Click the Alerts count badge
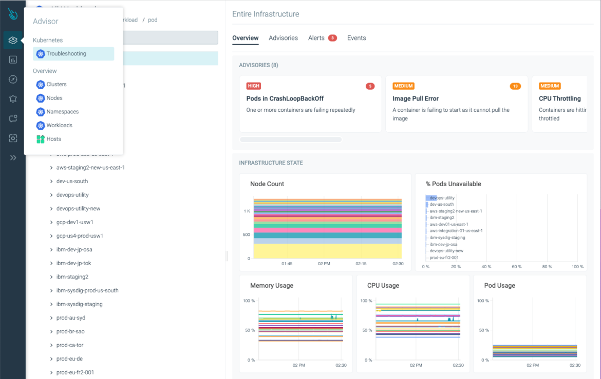 point(332,38)
